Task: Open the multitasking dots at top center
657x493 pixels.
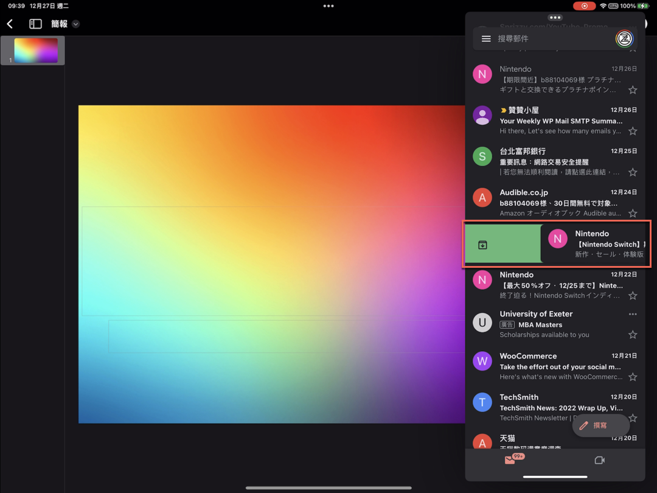Action: tap(328, 6)
